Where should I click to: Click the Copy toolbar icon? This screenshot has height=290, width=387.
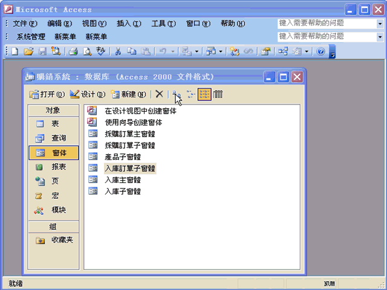click(x=132, y=51)
